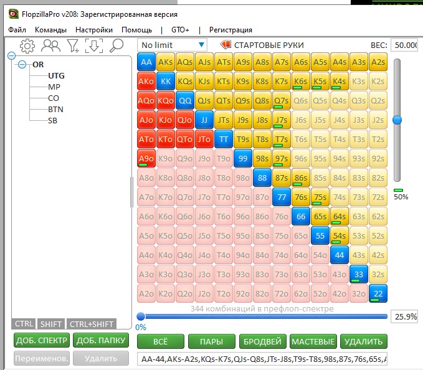Click the ДОБ. ПАПКУ button
423x370 pixels.
(101, 340)
